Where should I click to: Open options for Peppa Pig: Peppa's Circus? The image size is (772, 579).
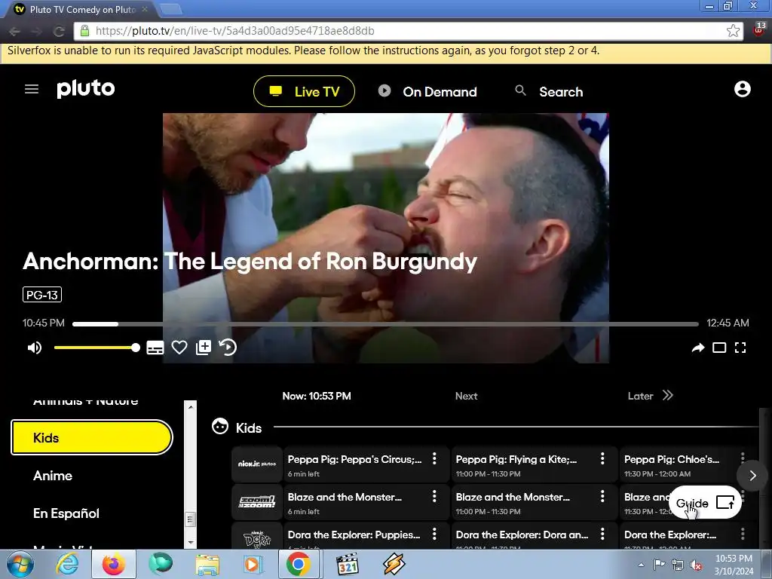434,459
